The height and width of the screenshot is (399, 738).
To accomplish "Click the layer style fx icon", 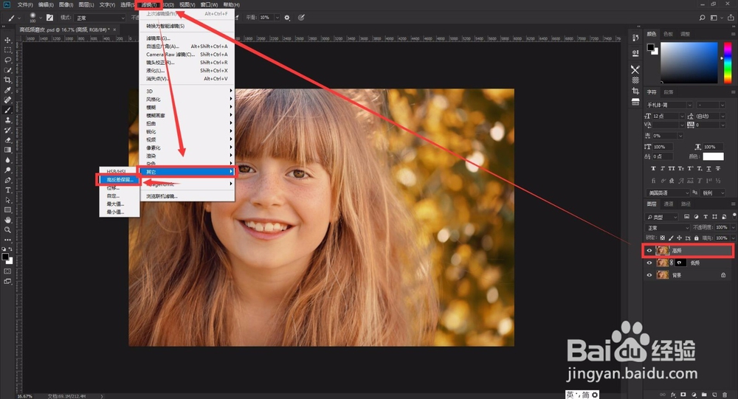I will [x=674, y=395].
